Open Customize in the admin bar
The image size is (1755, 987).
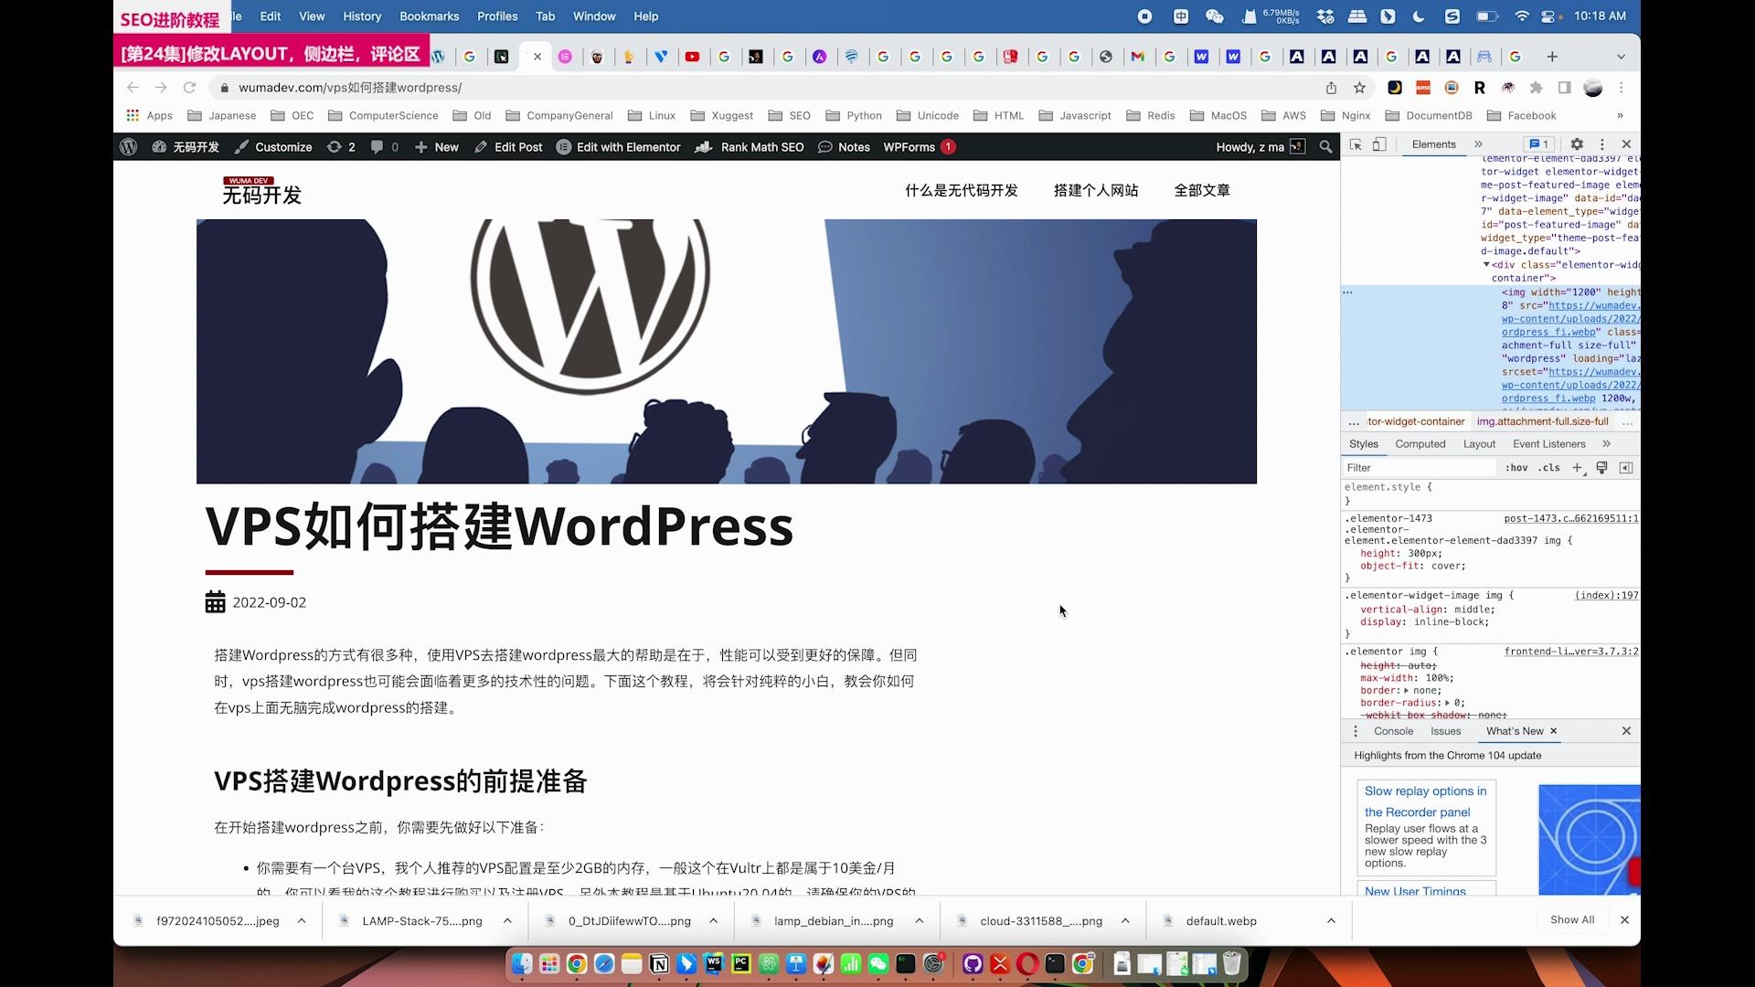tap(273, 146)
